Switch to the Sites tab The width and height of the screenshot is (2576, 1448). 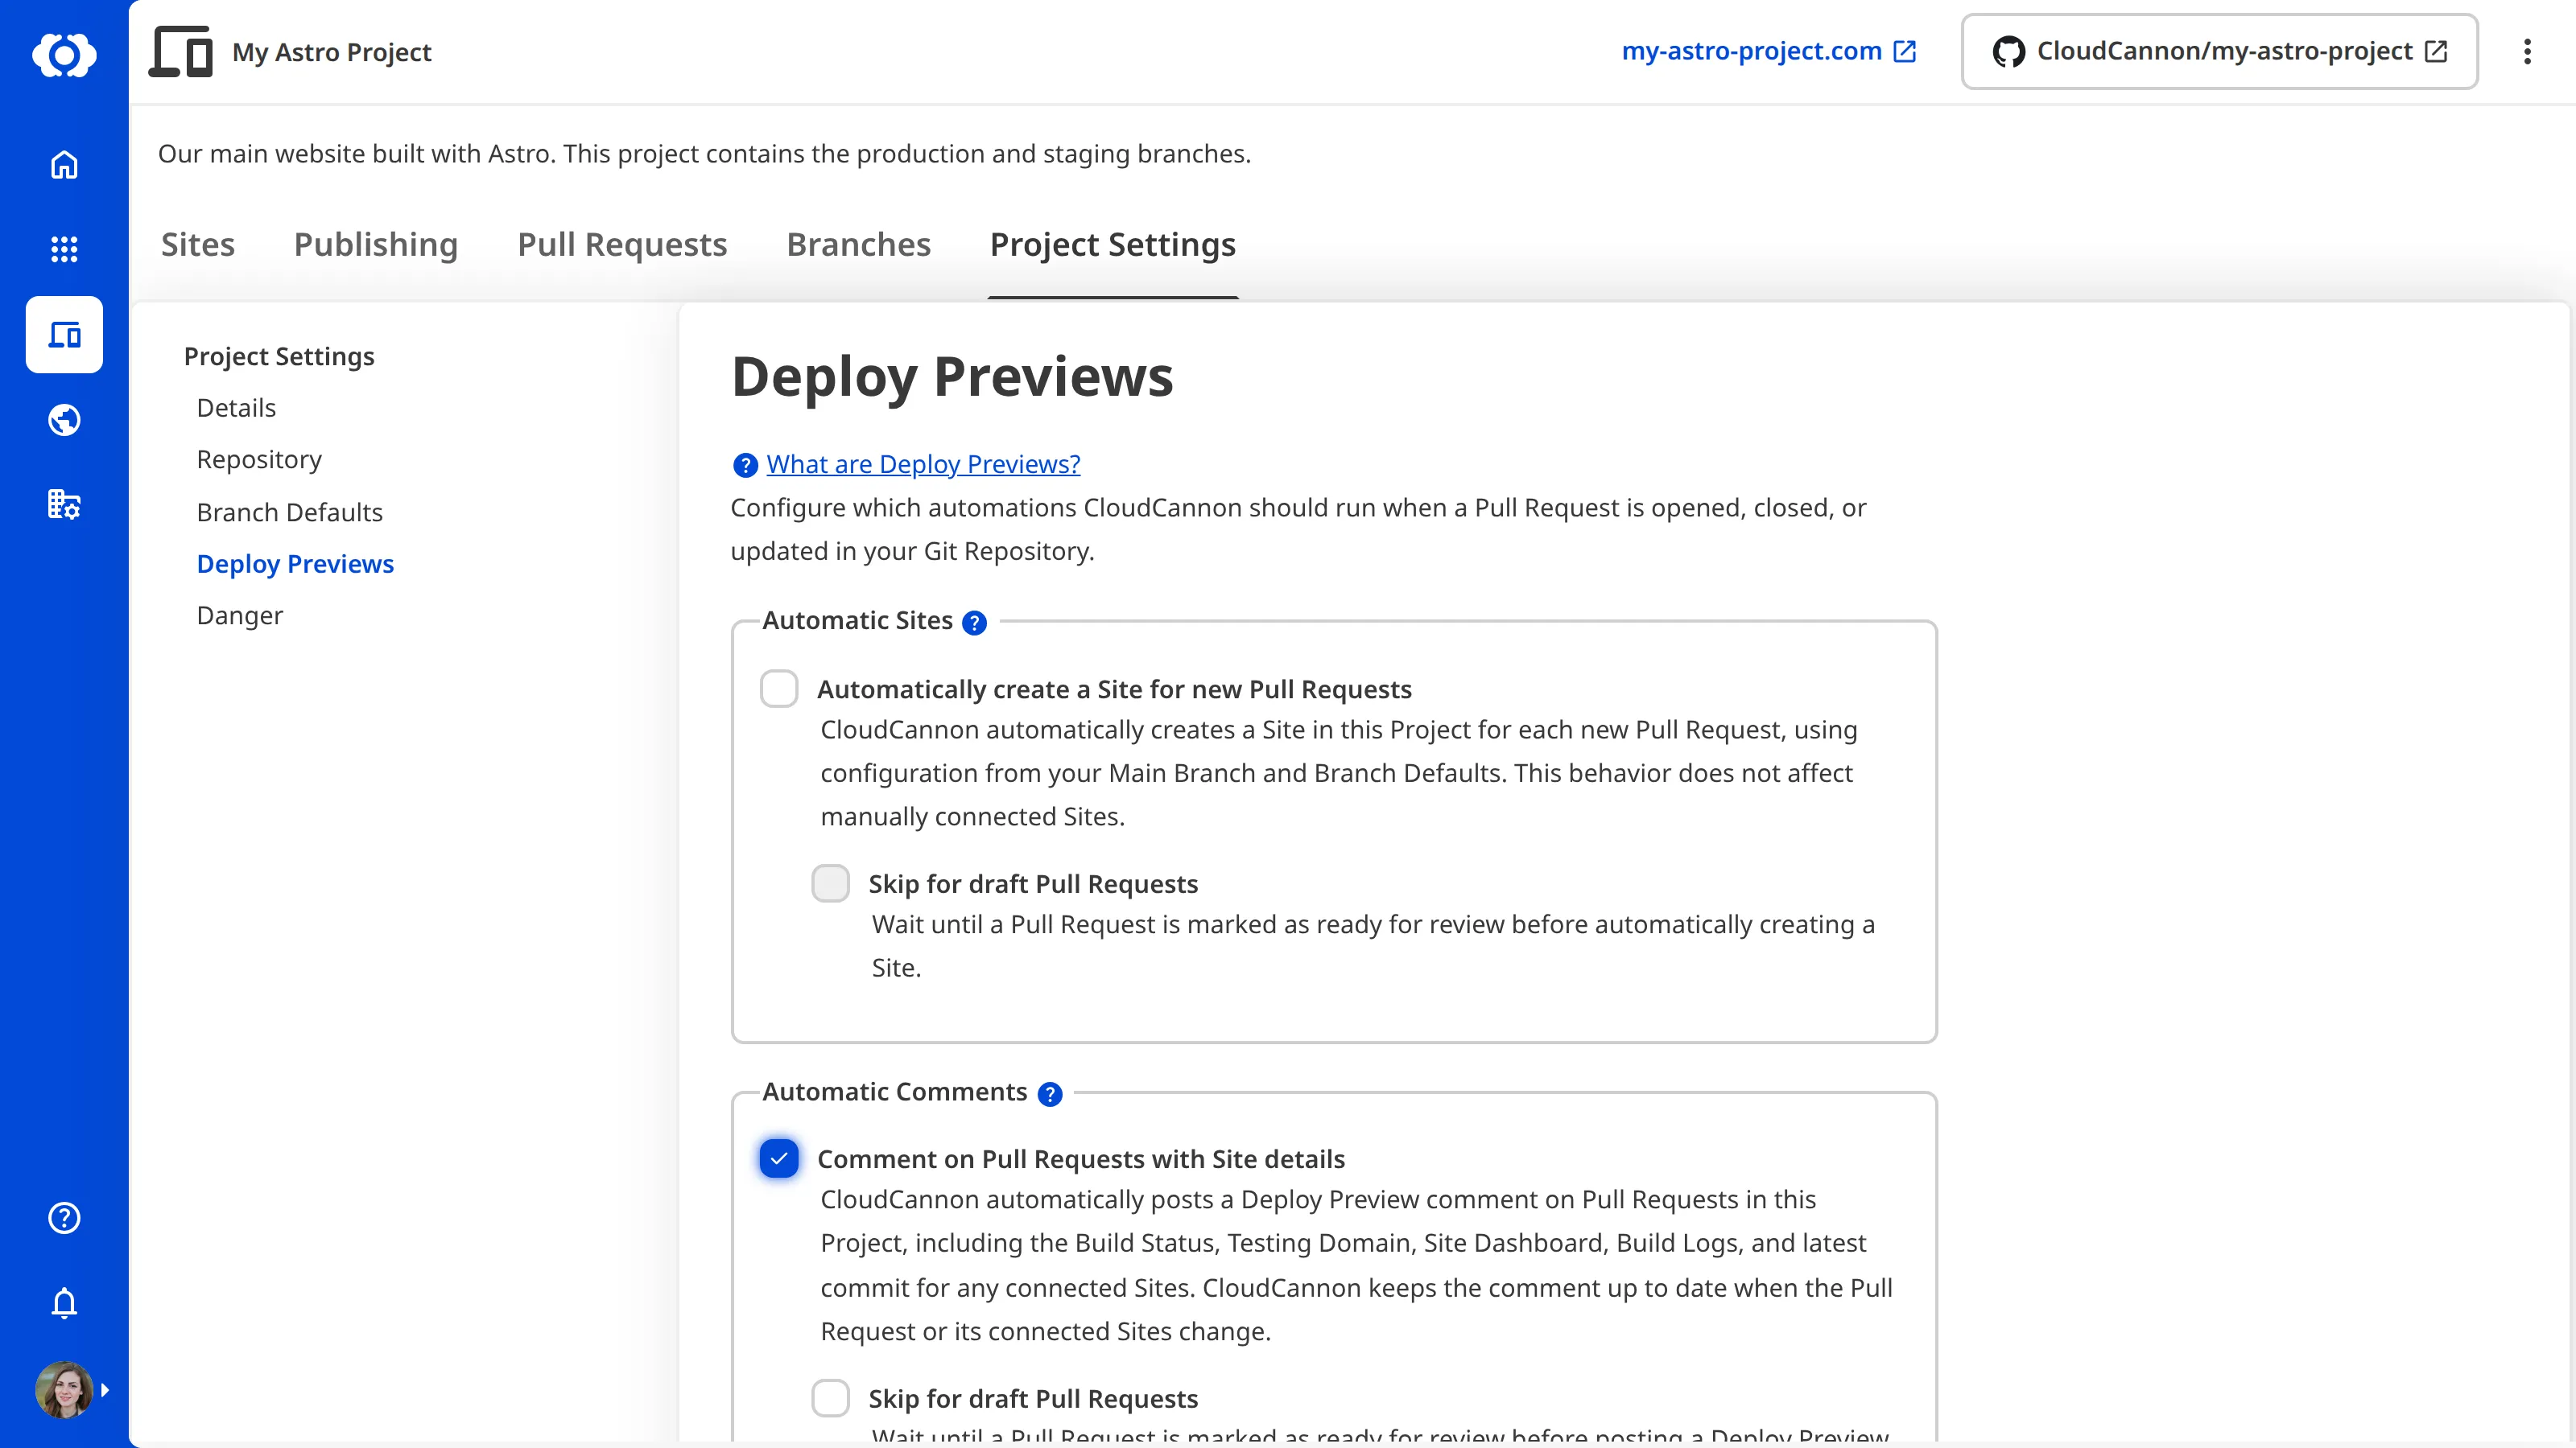click(x=198, y=245)
